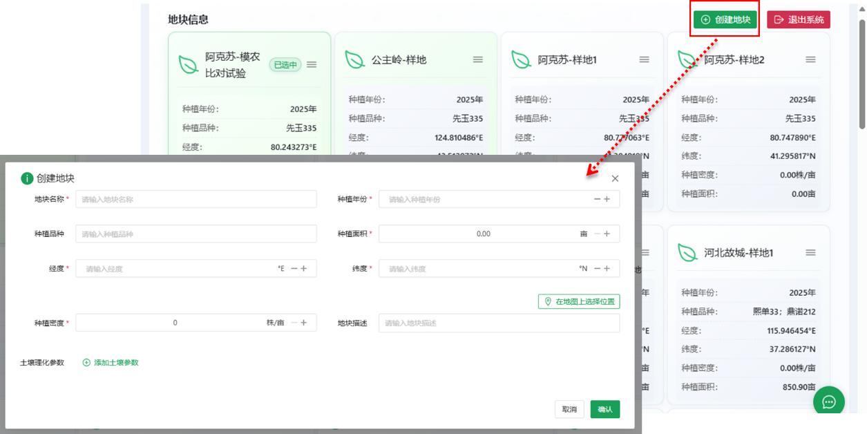Increase 种植密度 with plus stepper
Viewport: 867px width, 434px height.
tap(304, 323)
